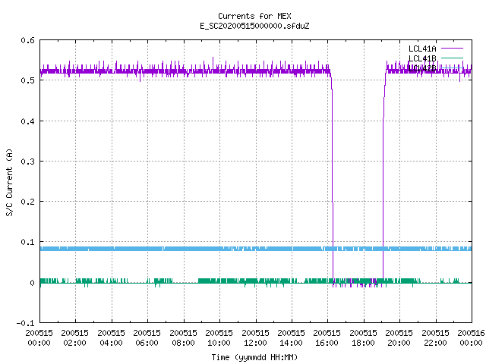Click the purple LCL41A legend line sample

coord(452,49)
